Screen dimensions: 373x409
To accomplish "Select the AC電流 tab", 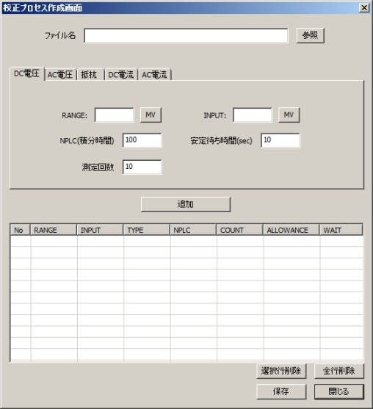I will (154, 75).
